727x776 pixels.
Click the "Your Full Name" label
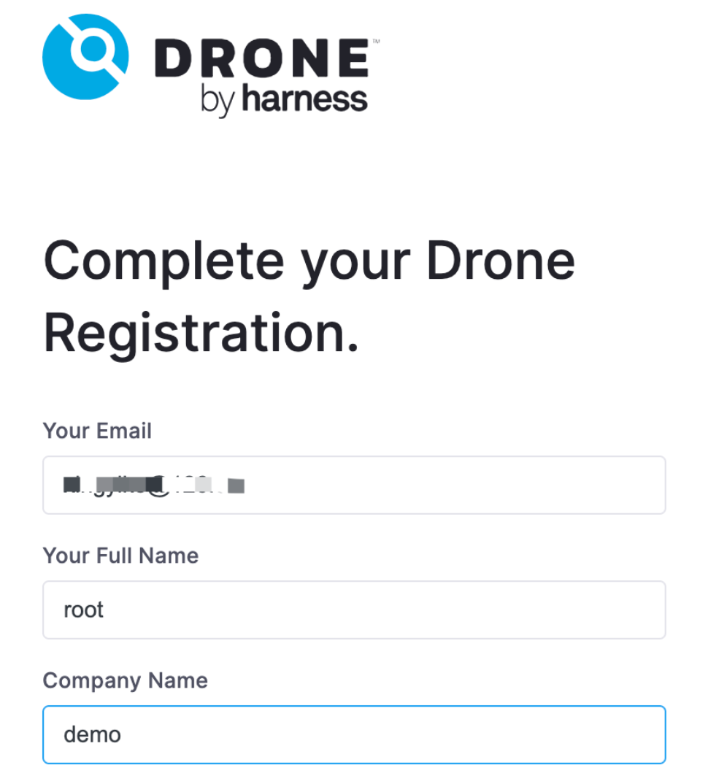(120, 556)
